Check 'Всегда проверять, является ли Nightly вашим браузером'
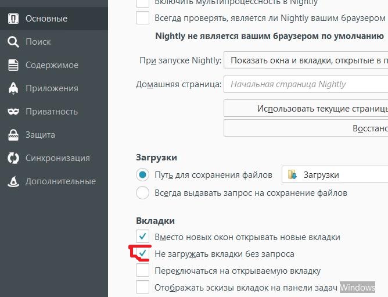The height and width of the screenshot is (297, 388). click(x=142, y=18)
